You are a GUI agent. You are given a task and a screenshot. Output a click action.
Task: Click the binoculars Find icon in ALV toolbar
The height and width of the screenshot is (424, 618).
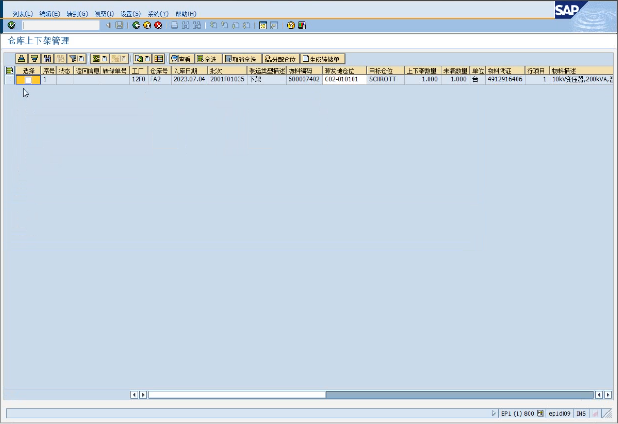click(47, 59)
